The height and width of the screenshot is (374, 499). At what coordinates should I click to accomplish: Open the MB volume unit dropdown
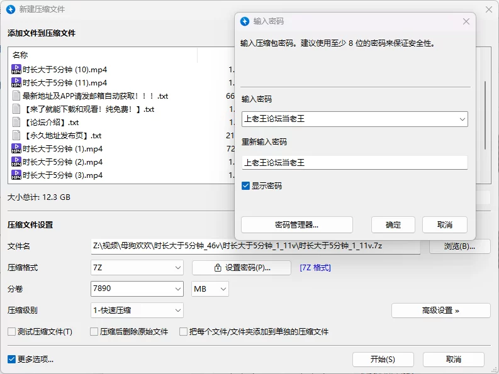(x=210, y=289)
